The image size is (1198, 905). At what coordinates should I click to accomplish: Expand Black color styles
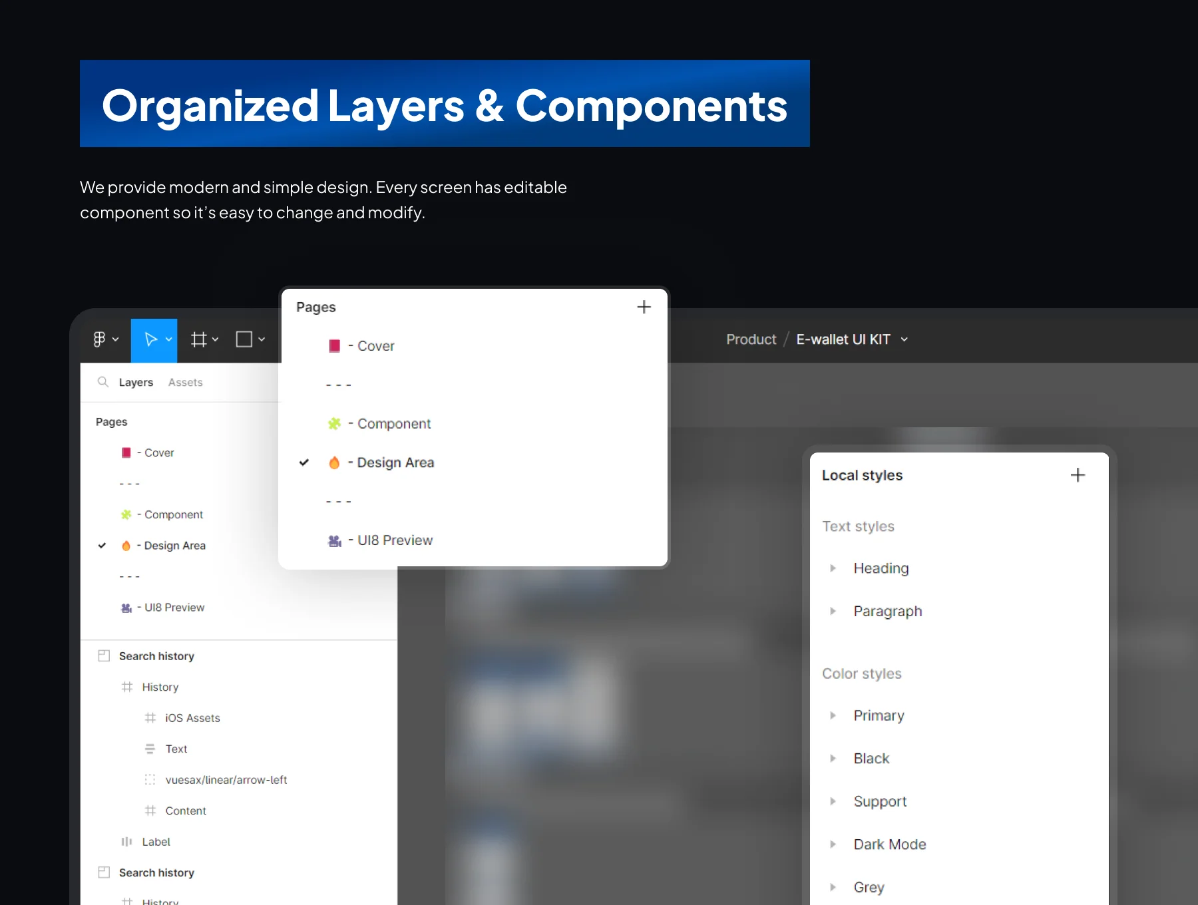point(833,759)
